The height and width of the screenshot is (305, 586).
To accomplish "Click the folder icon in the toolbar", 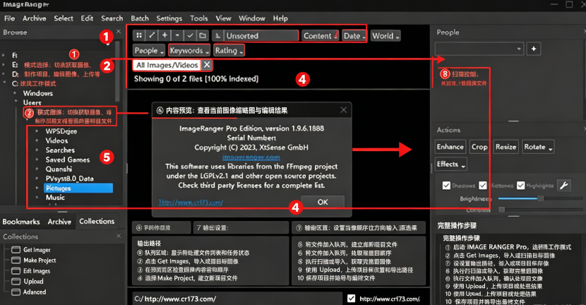I will [203, 35].
